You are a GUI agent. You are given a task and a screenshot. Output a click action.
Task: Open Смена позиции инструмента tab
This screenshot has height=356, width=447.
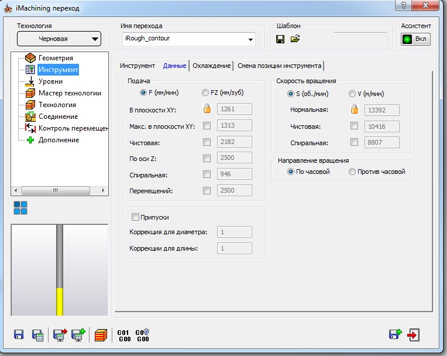pyautogui.click(x=280, y=66)
